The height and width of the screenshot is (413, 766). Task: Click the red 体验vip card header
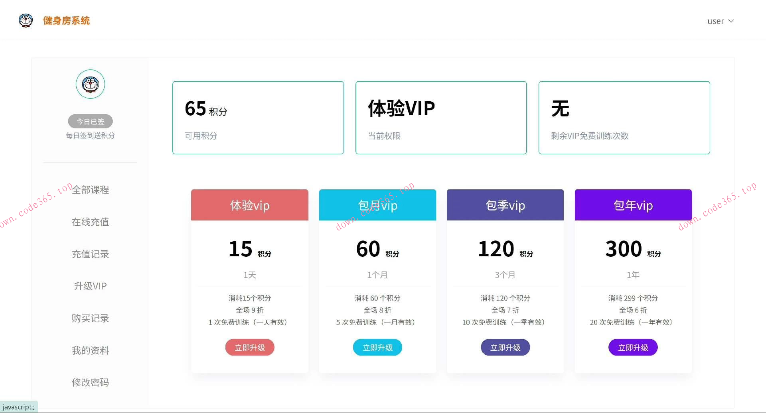(x=250, y=205)
